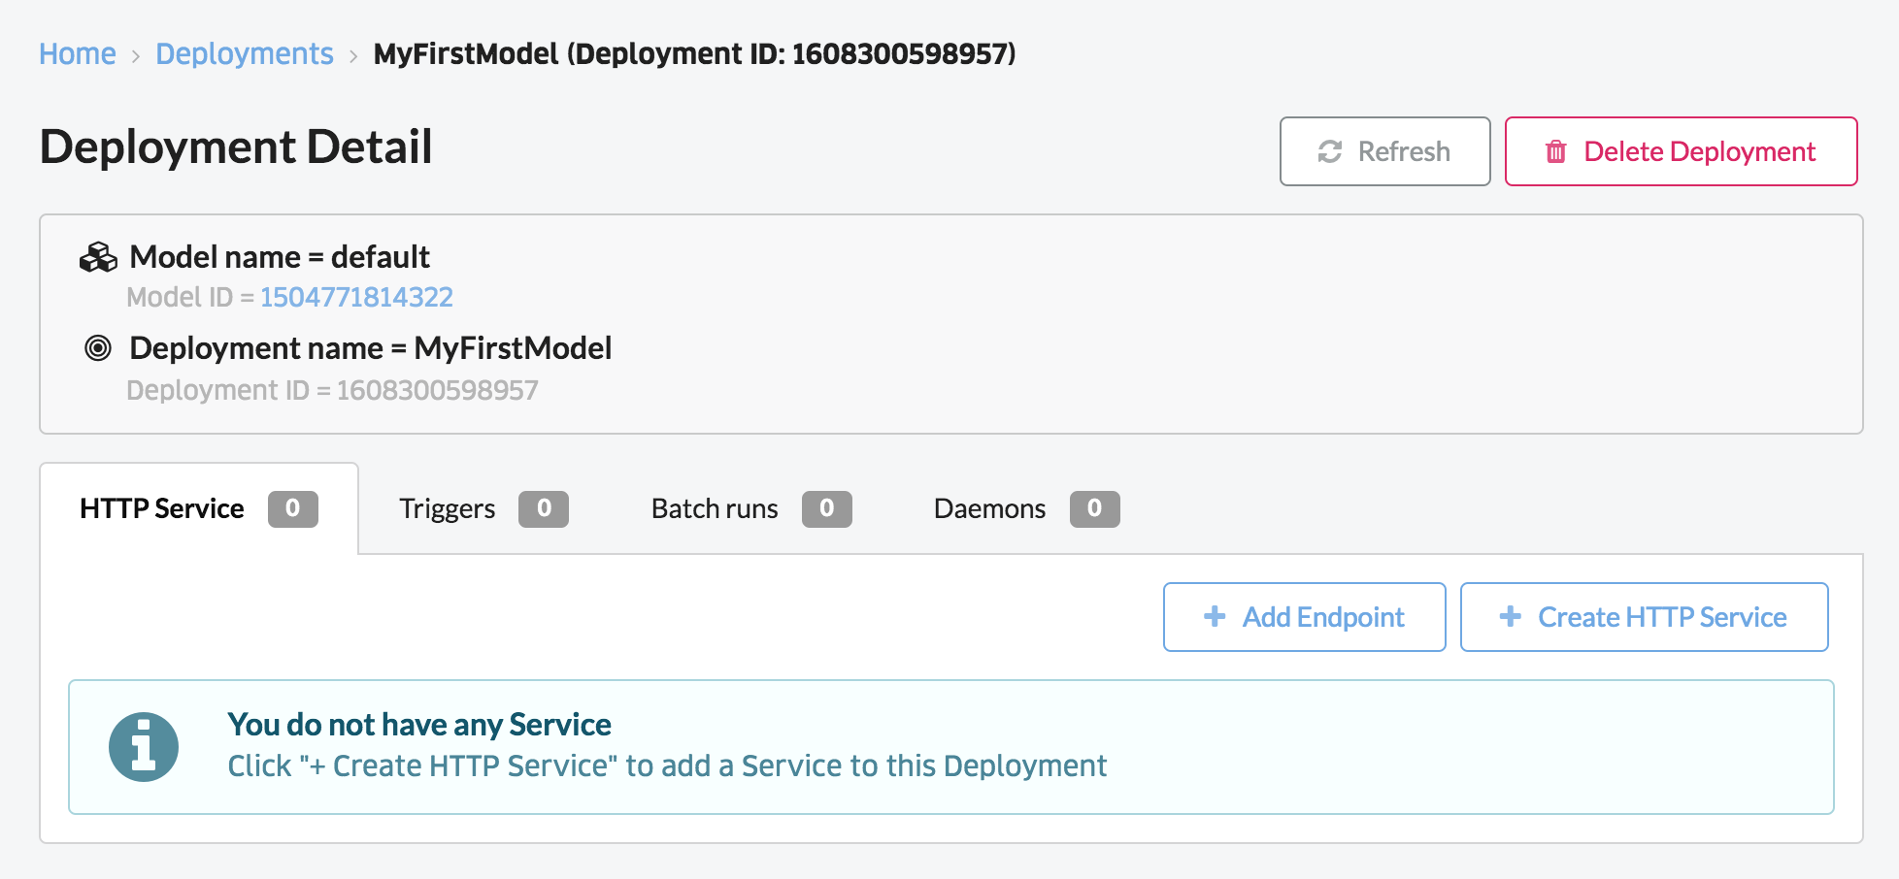Screen dimensions: 1899x879
Task: Click the Daemons count badge
Action: pos(1094,508)
